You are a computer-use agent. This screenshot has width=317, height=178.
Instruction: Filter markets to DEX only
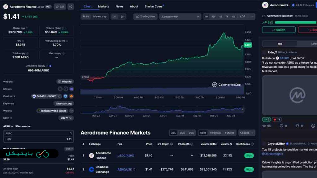click(191, 133)
